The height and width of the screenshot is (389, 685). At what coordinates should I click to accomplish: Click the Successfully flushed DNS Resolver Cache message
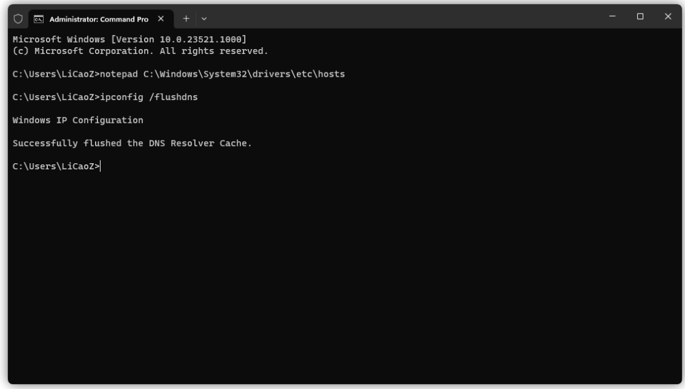point(132,144)
